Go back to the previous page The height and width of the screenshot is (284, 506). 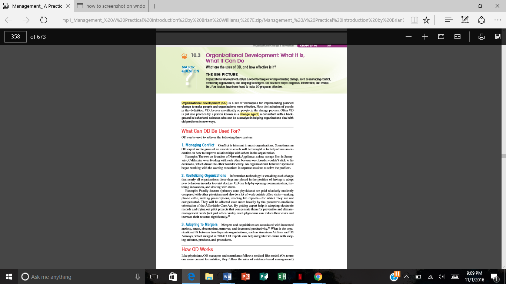point(9,20)
